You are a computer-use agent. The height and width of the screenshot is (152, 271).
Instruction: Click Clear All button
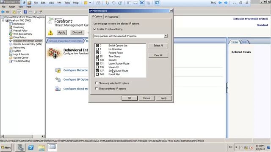coord(158,55)
